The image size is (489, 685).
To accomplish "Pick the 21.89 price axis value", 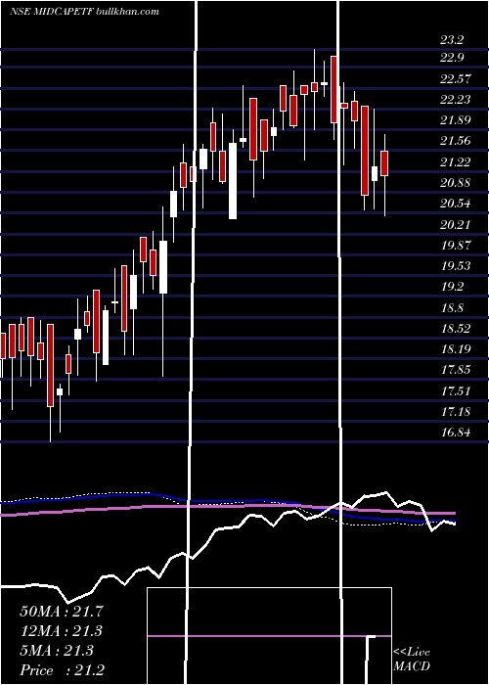I will [x=456, y=120].
